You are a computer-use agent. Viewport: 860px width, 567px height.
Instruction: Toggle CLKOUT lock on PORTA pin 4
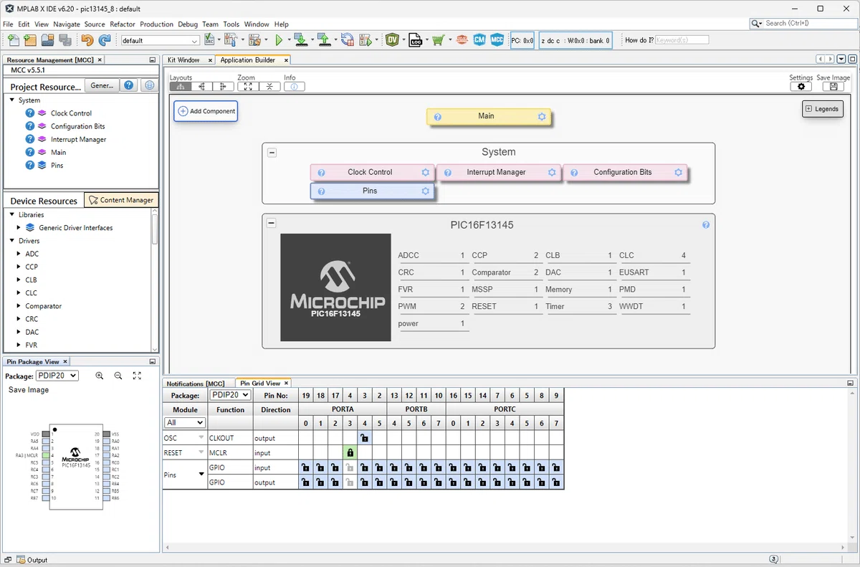pos(364,438)
